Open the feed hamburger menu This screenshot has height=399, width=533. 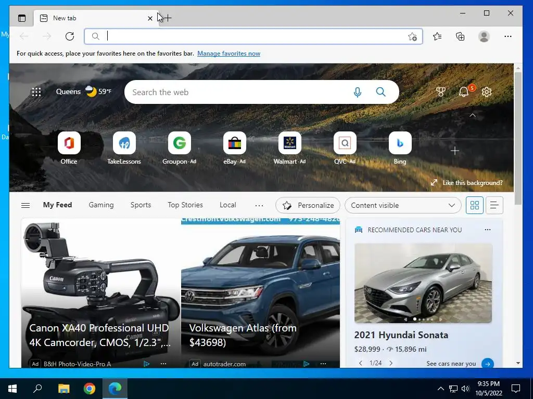coord(26,205)
